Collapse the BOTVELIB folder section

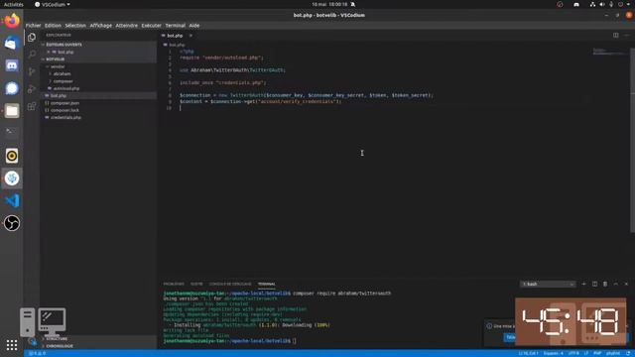click(98, 59)
